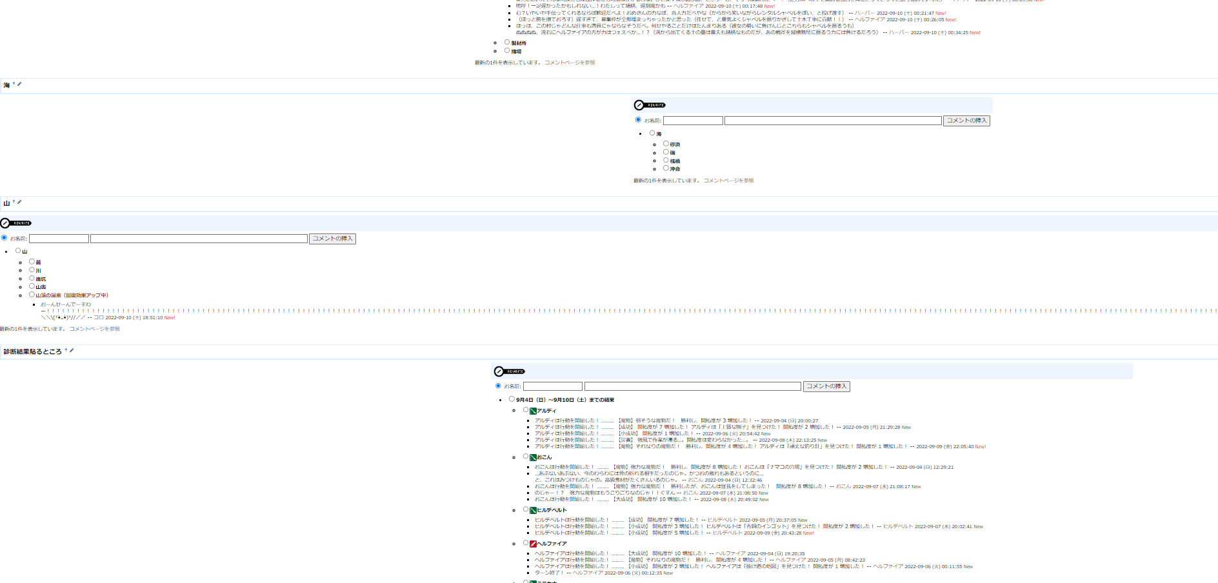The image size is (1218, 583).
Task: Select the おこん radio button
Action: tap(526, 457)
